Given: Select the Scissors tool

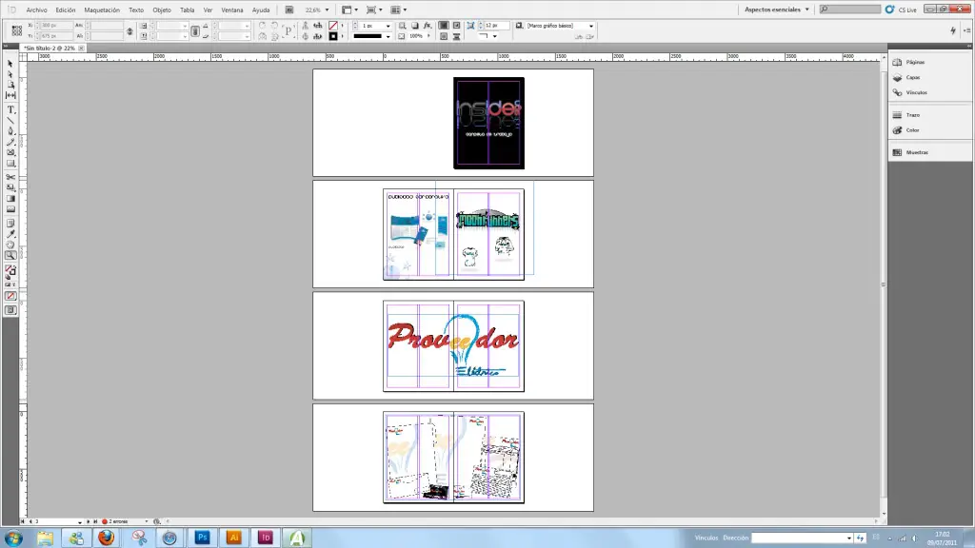Looking at the screenshot, I should (10, 177).
